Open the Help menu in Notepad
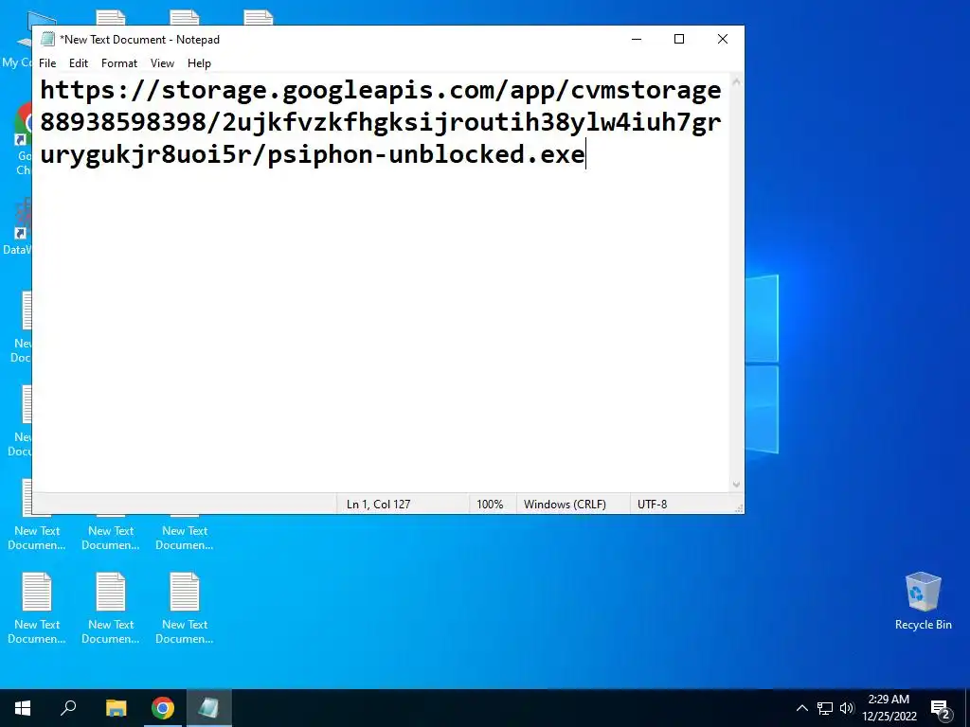970x727 pixels. [x=199, y=63]
